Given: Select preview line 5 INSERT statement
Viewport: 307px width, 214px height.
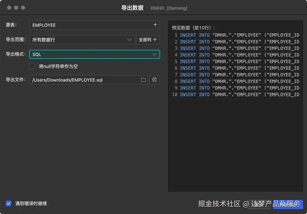Looking at the screenshot, I should point(239,62).
